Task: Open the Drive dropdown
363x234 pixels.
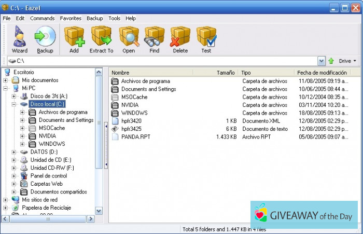Action: point(347,61)
